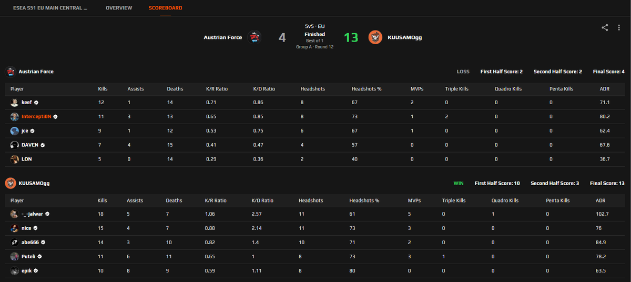Open abe666's player avatar
The height and width of the screenshot is (282, 631).
click(x=14, y=243)
